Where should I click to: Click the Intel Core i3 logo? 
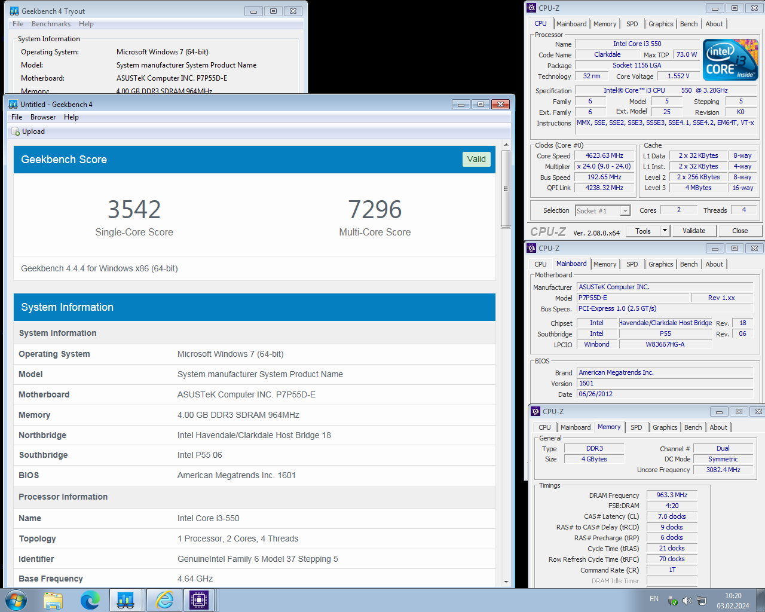point(730,60)
